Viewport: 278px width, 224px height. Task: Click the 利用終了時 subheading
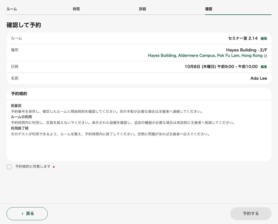click(x=20, y=128)
